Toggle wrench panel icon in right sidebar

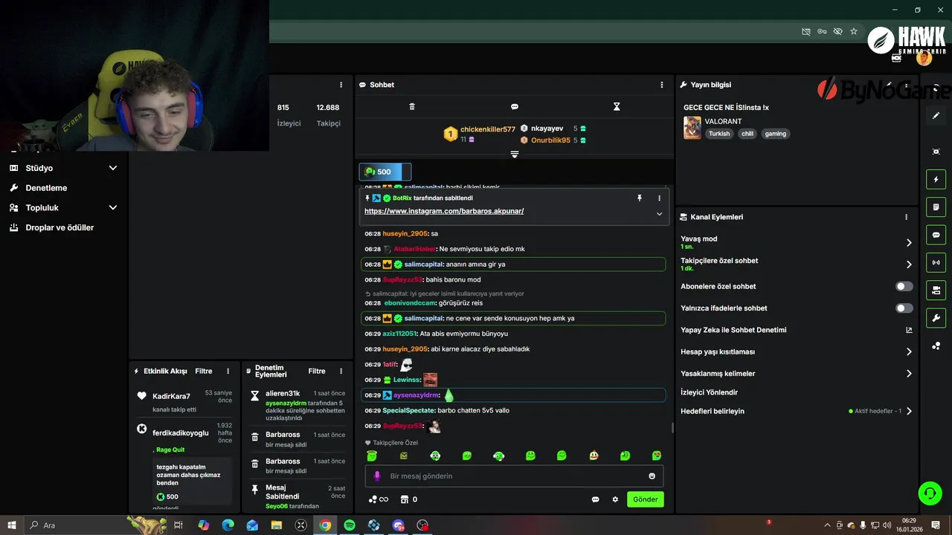click(x=936, y=318)
